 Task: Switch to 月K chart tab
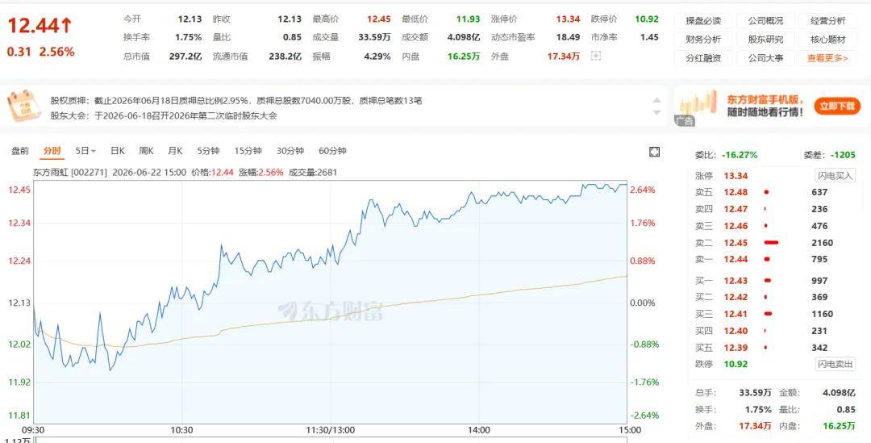pos(175,151)
